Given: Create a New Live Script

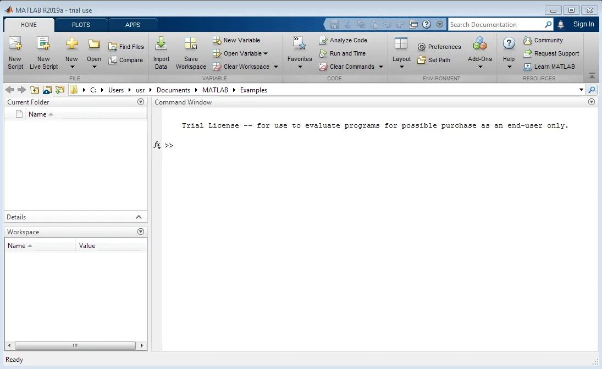Looking at the screenshot, I should [43, 53].
